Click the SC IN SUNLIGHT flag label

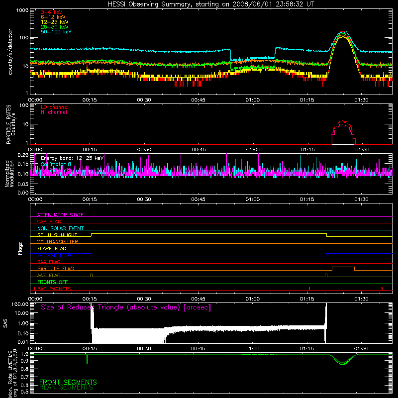click(x=57, y=235)
